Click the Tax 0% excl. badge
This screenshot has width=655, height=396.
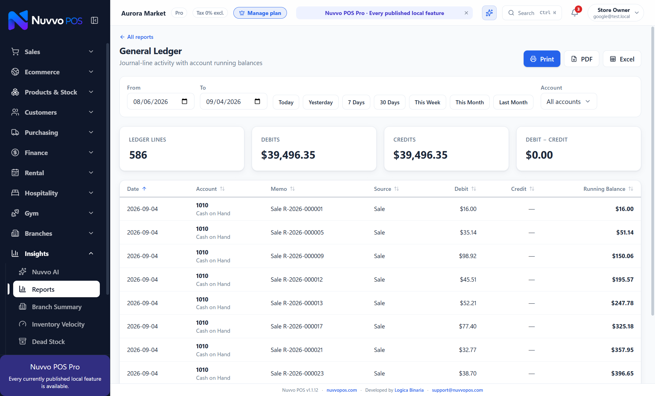[210, 13]
